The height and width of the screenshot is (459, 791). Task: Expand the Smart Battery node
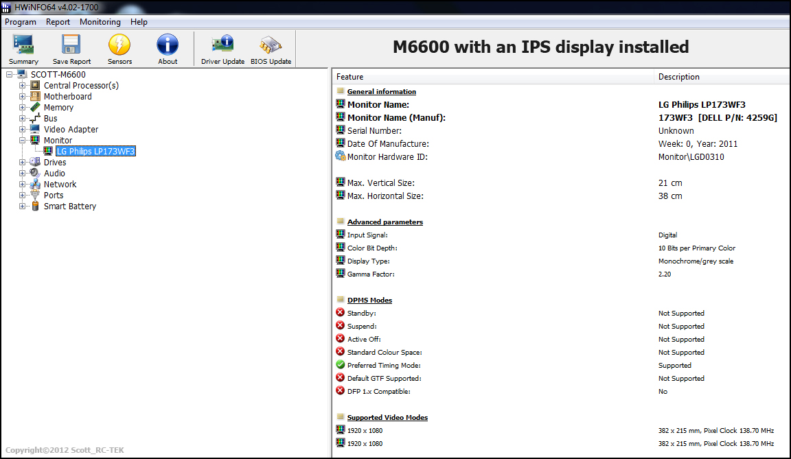[22, 206]
